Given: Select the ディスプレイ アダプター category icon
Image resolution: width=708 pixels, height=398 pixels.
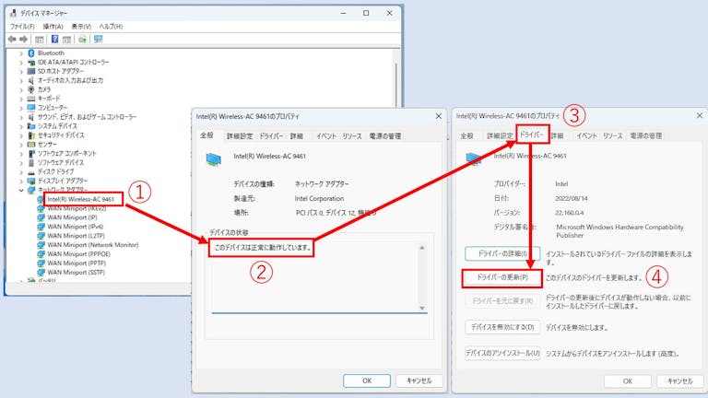Looking at the screenshot, I should point(31,181).
